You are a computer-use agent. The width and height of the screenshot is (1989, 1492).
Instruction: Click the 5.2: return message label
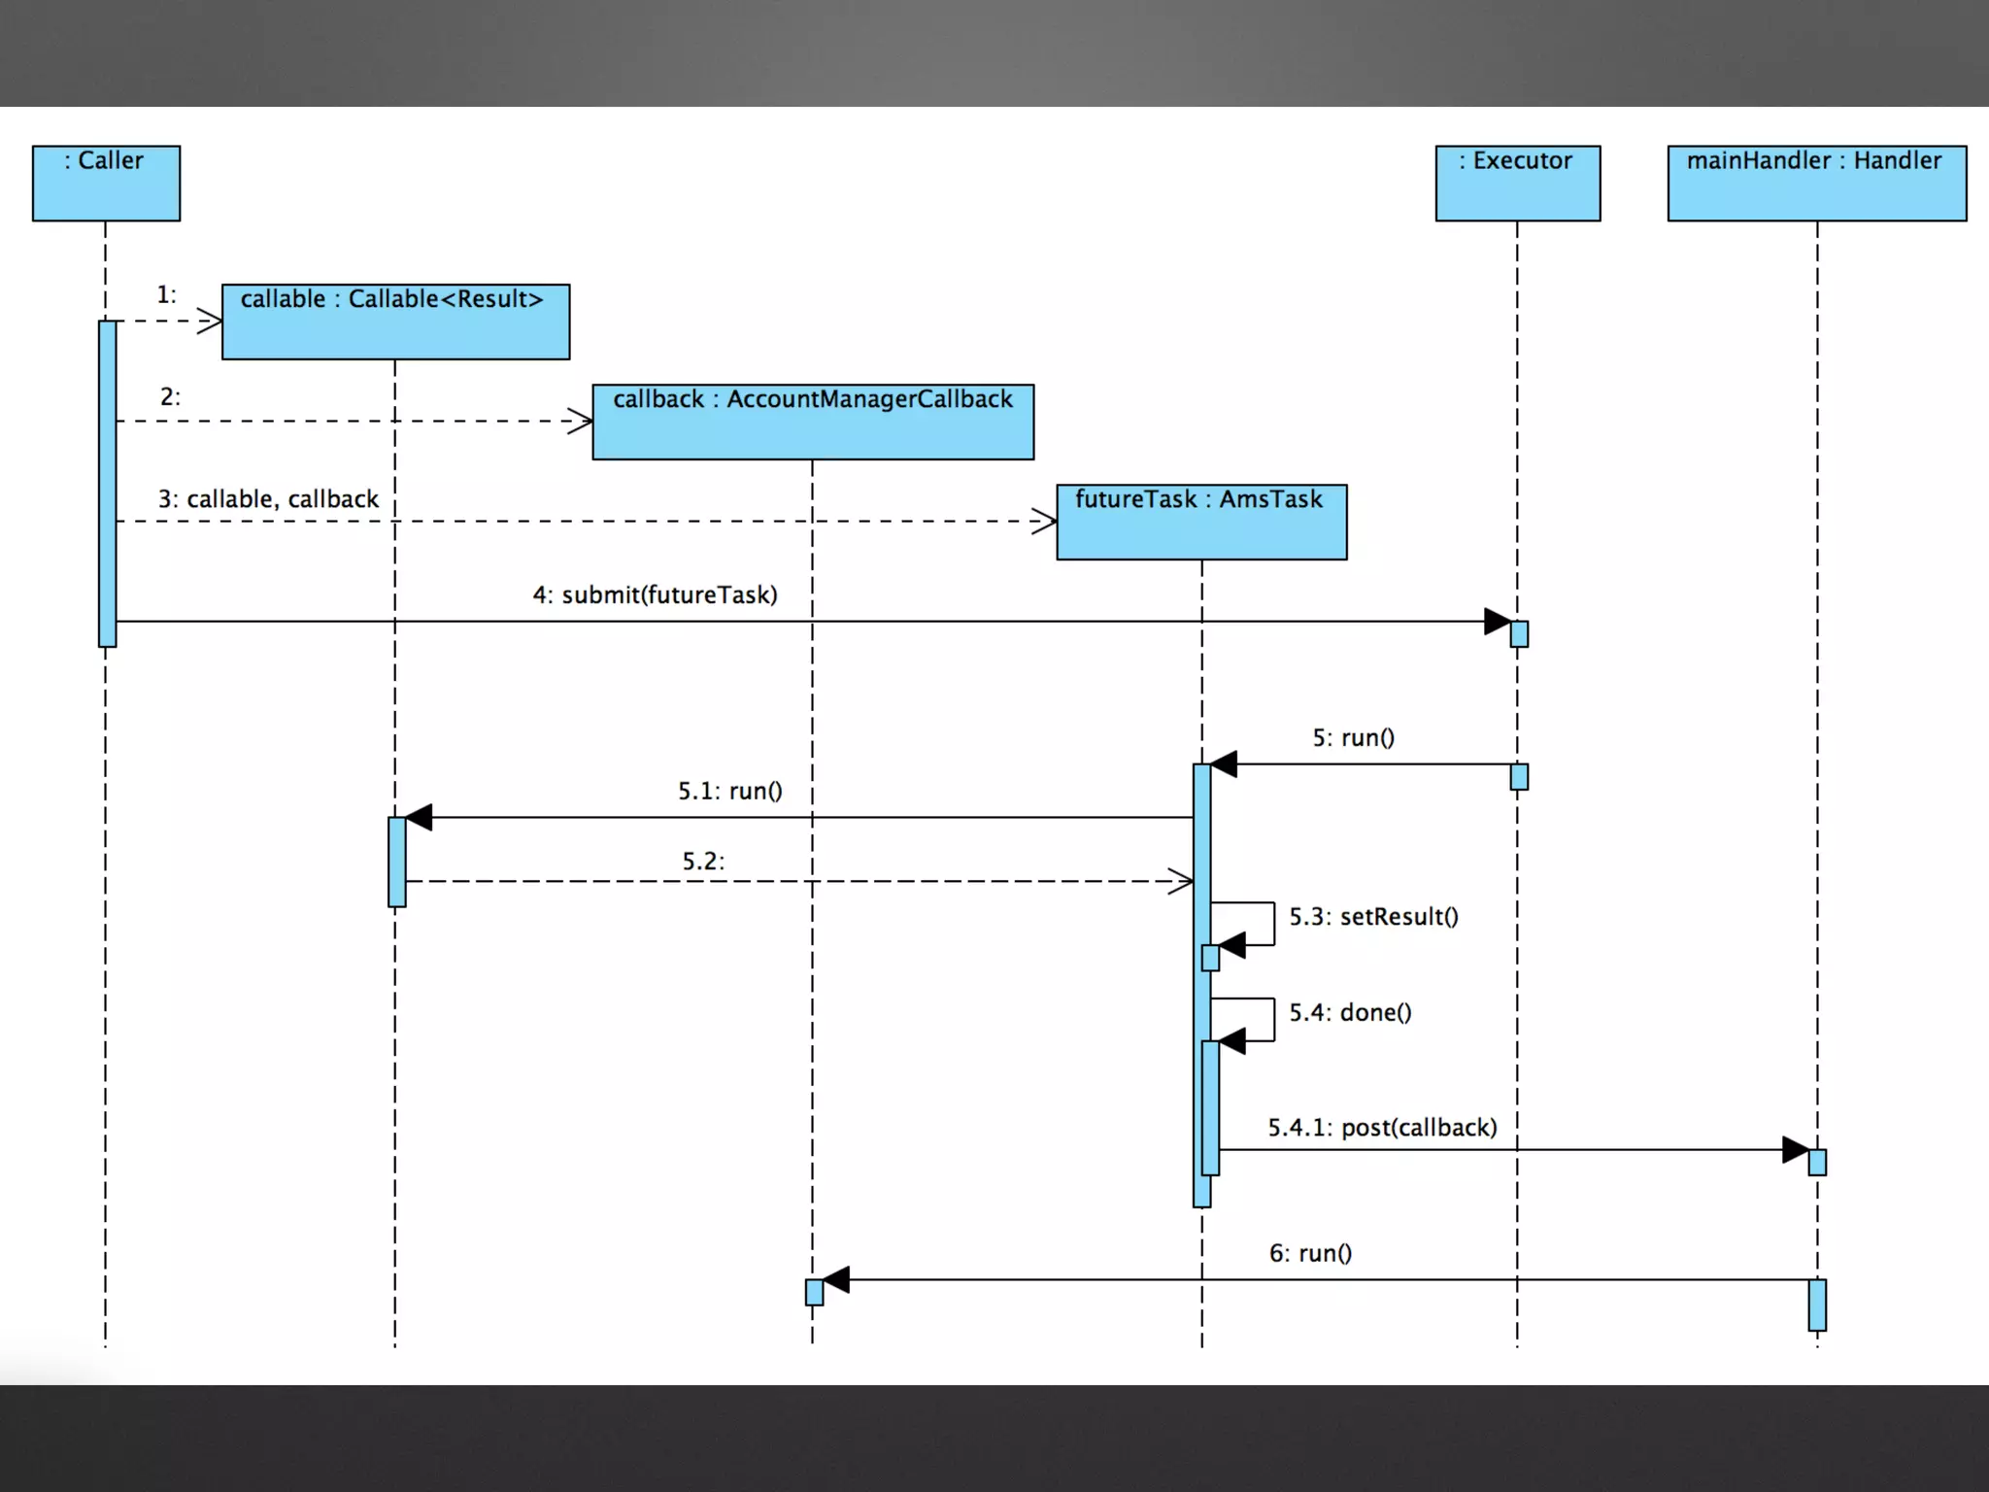702,861
